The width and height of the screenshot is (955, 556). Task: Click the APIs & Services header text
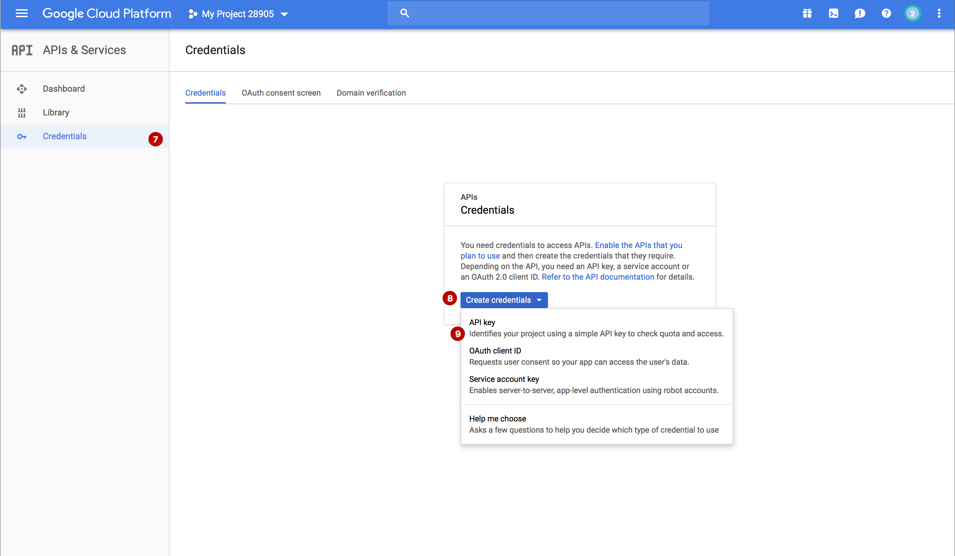click(84, 50)
